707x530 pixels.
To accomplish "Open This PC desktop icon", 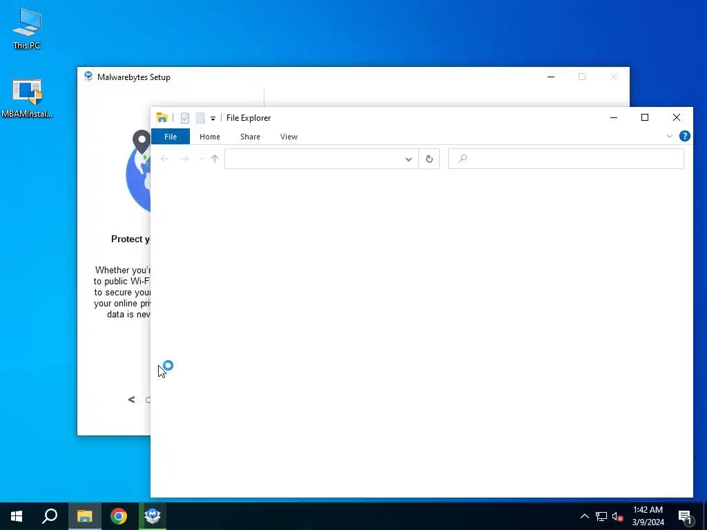I will [x=27, y=29].
